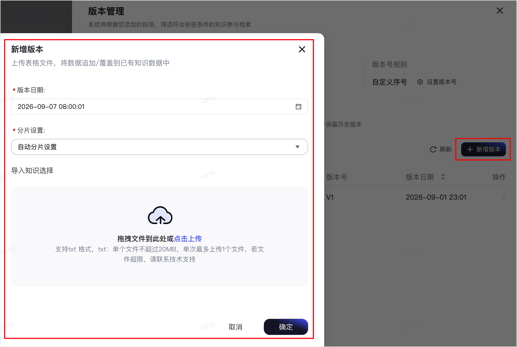Close the 版本管理 panel
The image size is (517, 347).
(500, 11)
